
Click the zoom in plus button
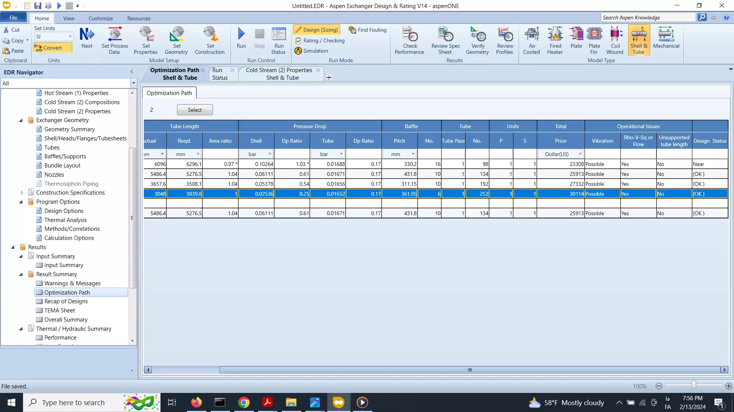[x=729, y=386]
